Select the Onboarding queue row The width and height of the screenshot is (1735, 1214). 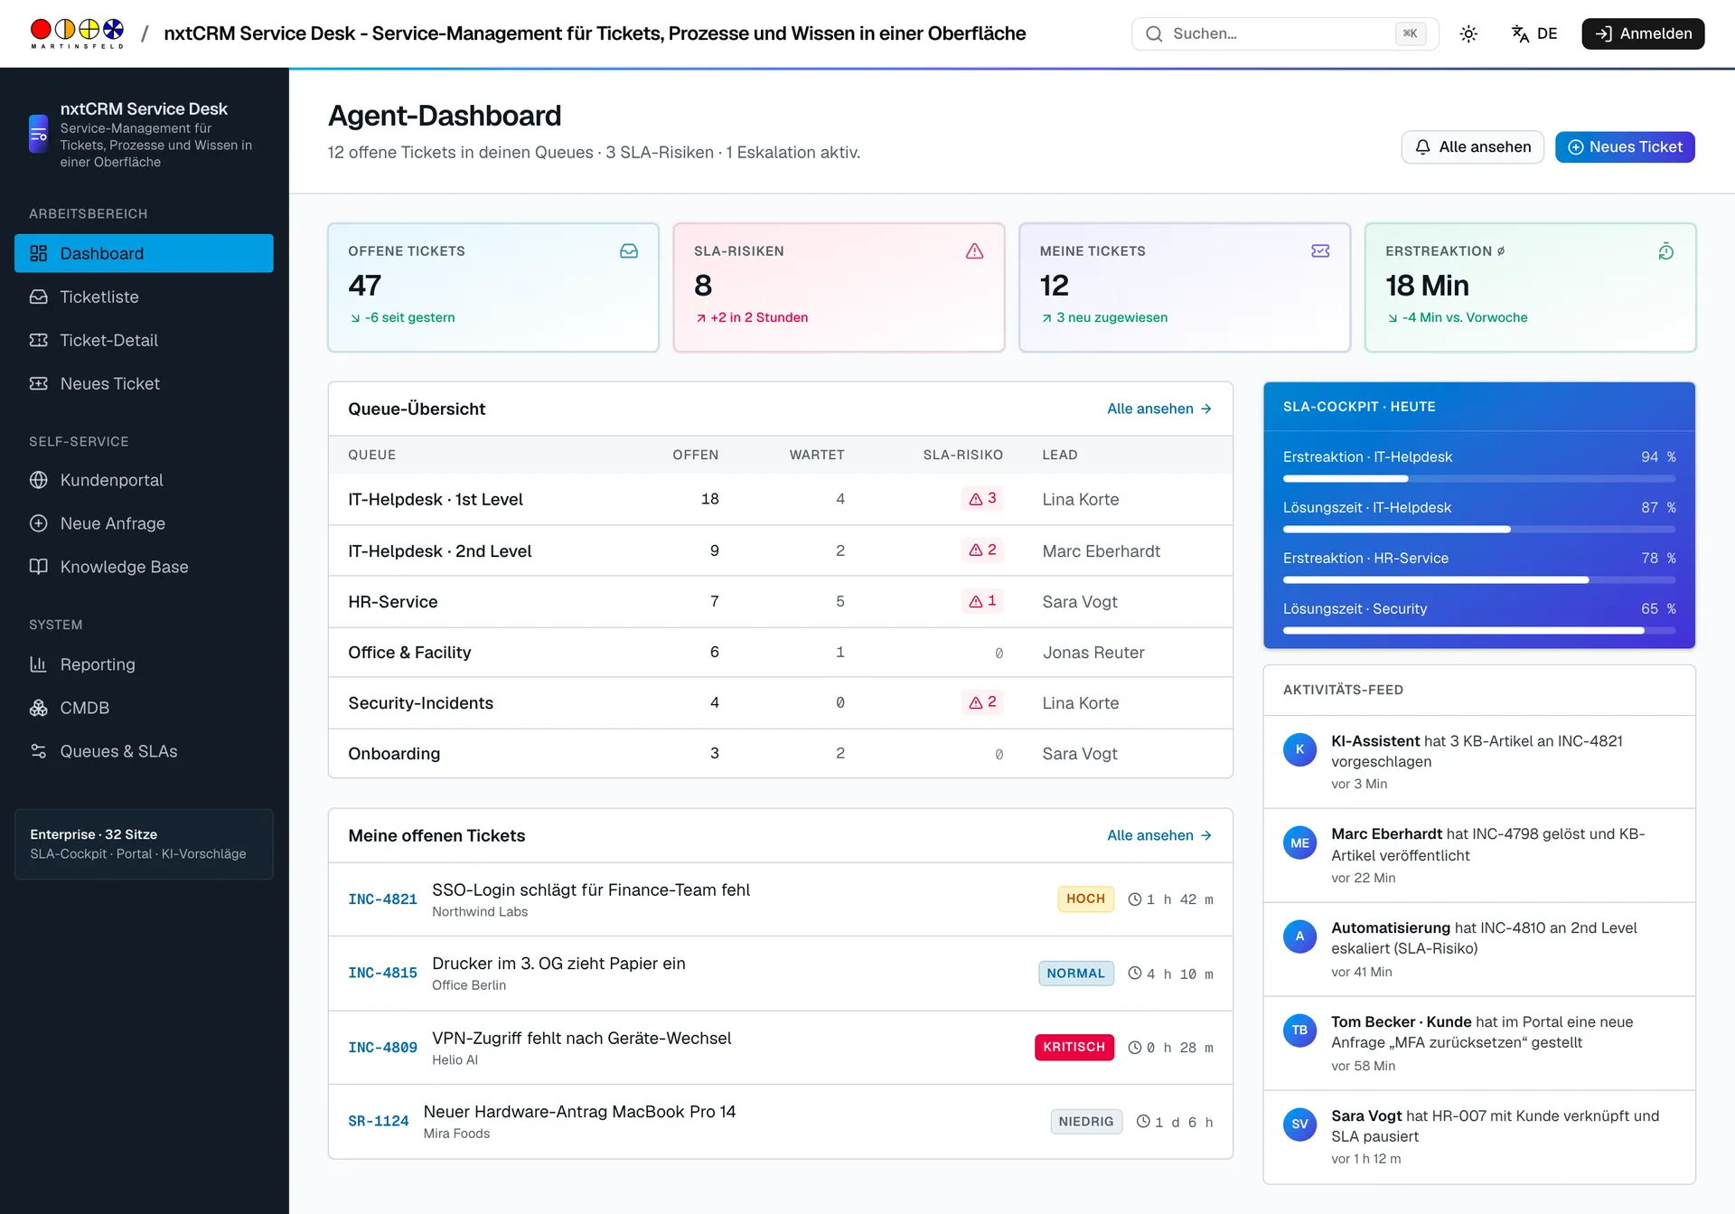[781, 754]
